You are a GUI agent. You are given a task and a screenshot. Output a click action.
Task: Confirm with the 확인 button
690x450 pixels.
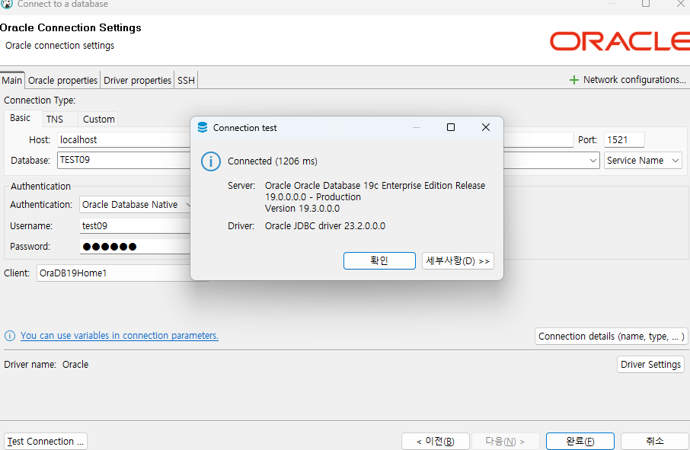click(379, 261)
